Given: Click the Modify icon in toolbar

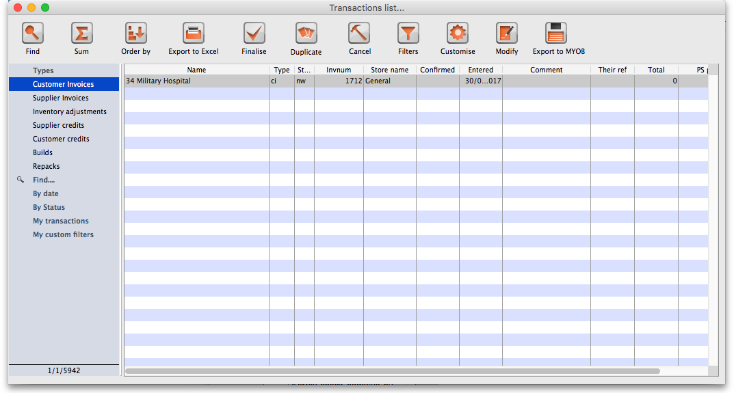Looking at the screenshot, I should point(506,33).
